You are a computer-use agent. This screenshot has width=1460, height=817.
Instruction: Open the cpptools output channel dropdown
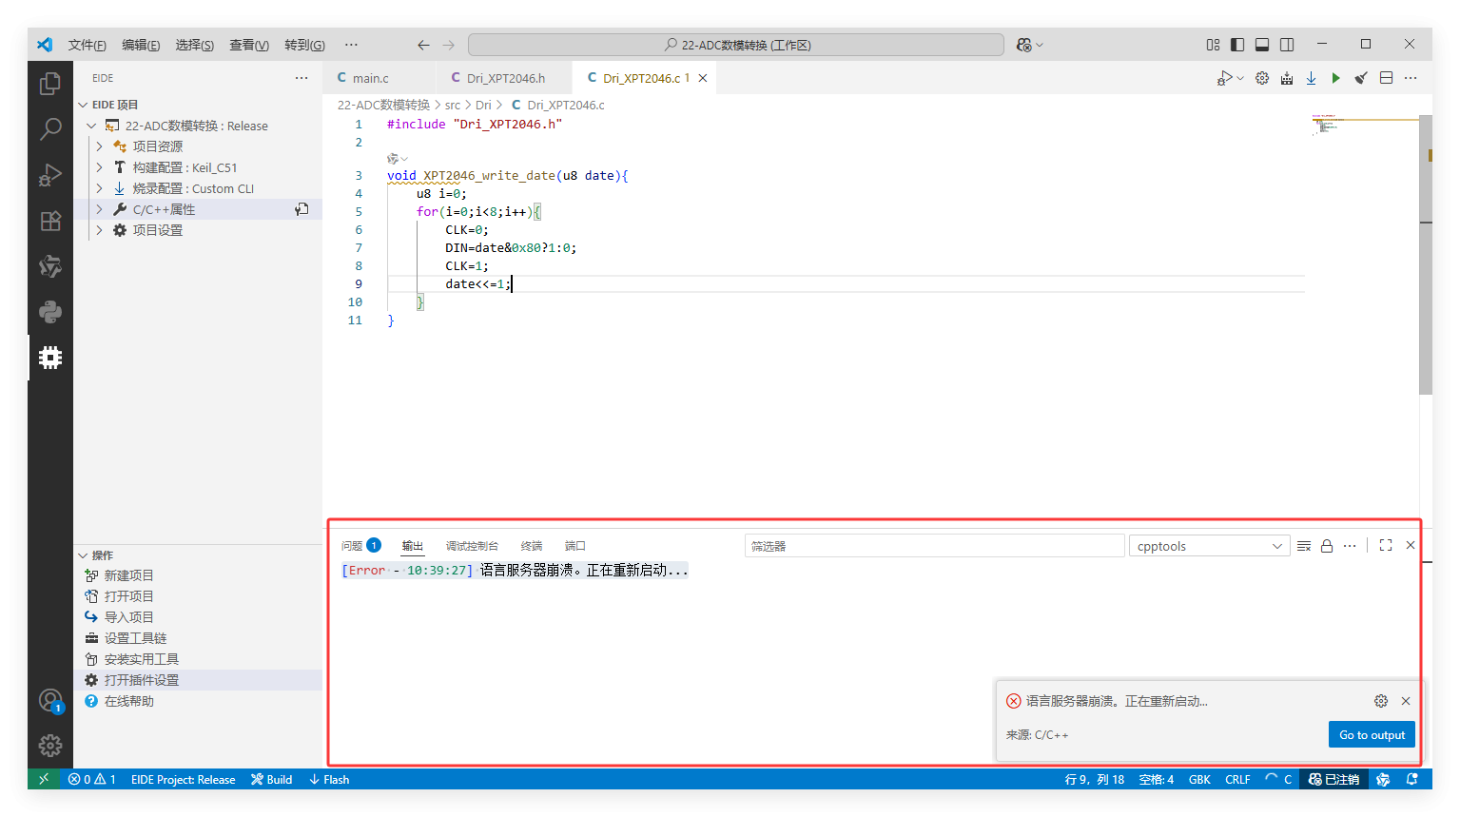click(1209, 546)
